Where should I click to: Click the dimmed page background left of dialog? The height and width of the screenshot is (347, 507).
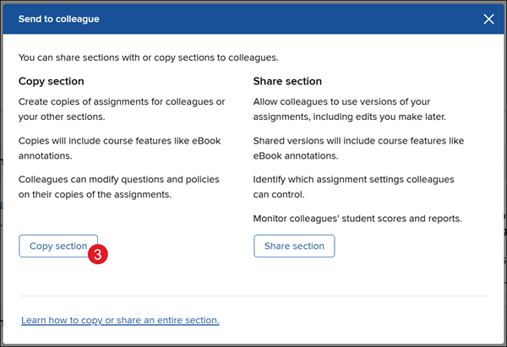[1, 169]
